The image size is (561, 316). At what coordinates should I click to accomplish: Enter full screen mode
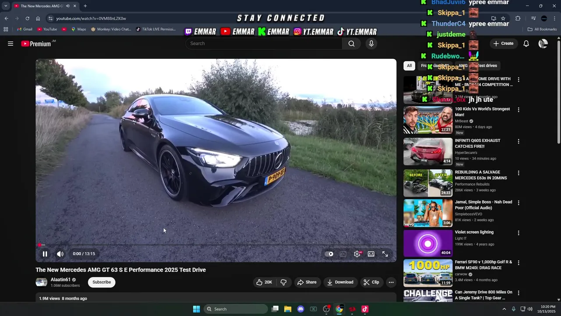385,254
